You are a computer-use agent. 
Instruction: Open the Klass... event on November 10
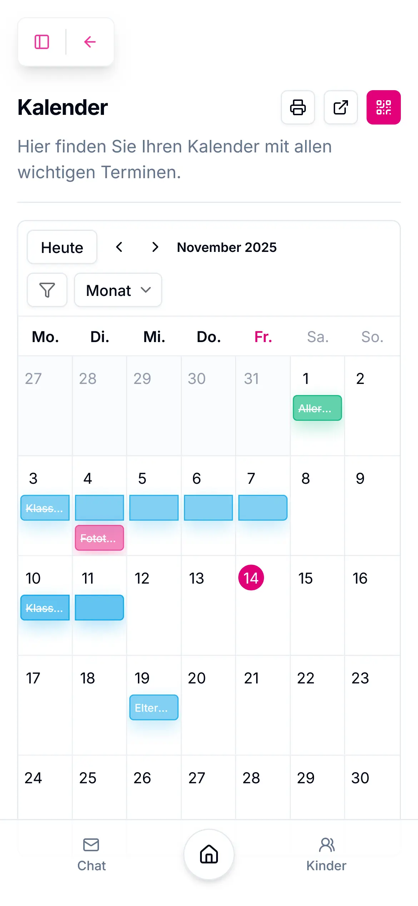pyautogui.click(x=45, y=608)
